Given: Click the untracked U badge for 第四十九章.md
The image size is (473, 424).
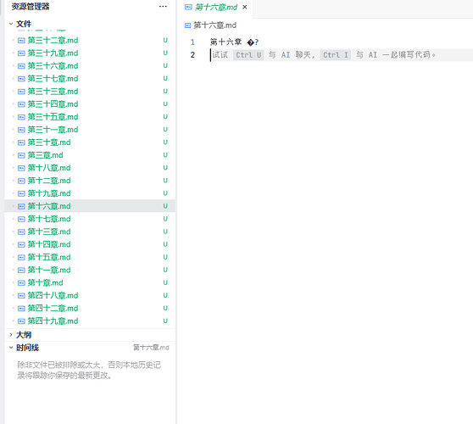Looking at the screenshot, I should pyautogui.click(x=165, y=321).
